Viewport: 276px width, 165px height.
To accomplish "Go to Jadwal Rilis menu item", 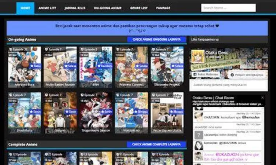I will click(x=75, y=8).
